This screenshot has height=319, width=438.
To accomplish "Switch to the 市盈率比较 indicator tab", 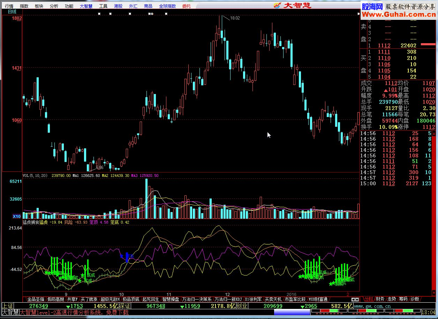I will 295,299.
